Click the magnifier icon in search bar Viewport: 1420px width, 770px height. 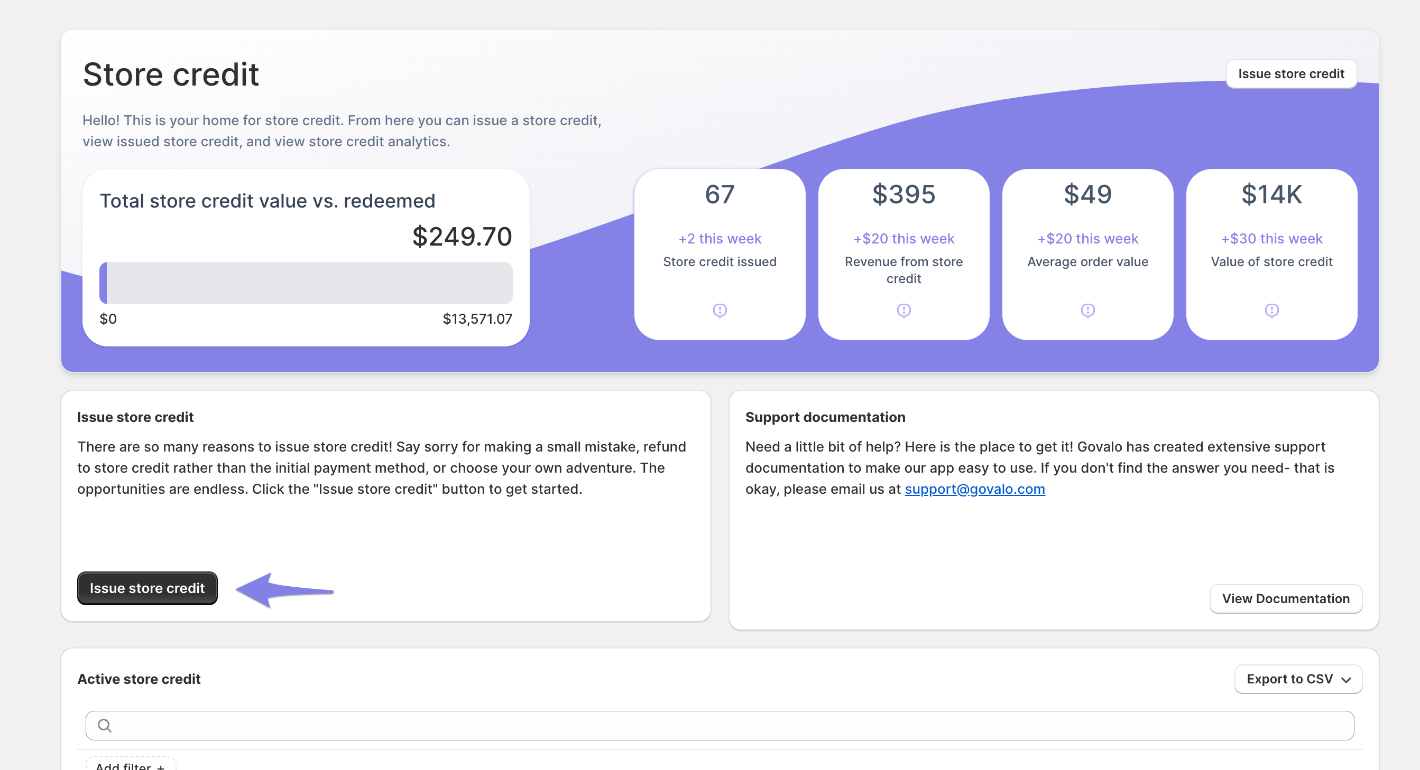pyautogui.click(x=105, y=726)
